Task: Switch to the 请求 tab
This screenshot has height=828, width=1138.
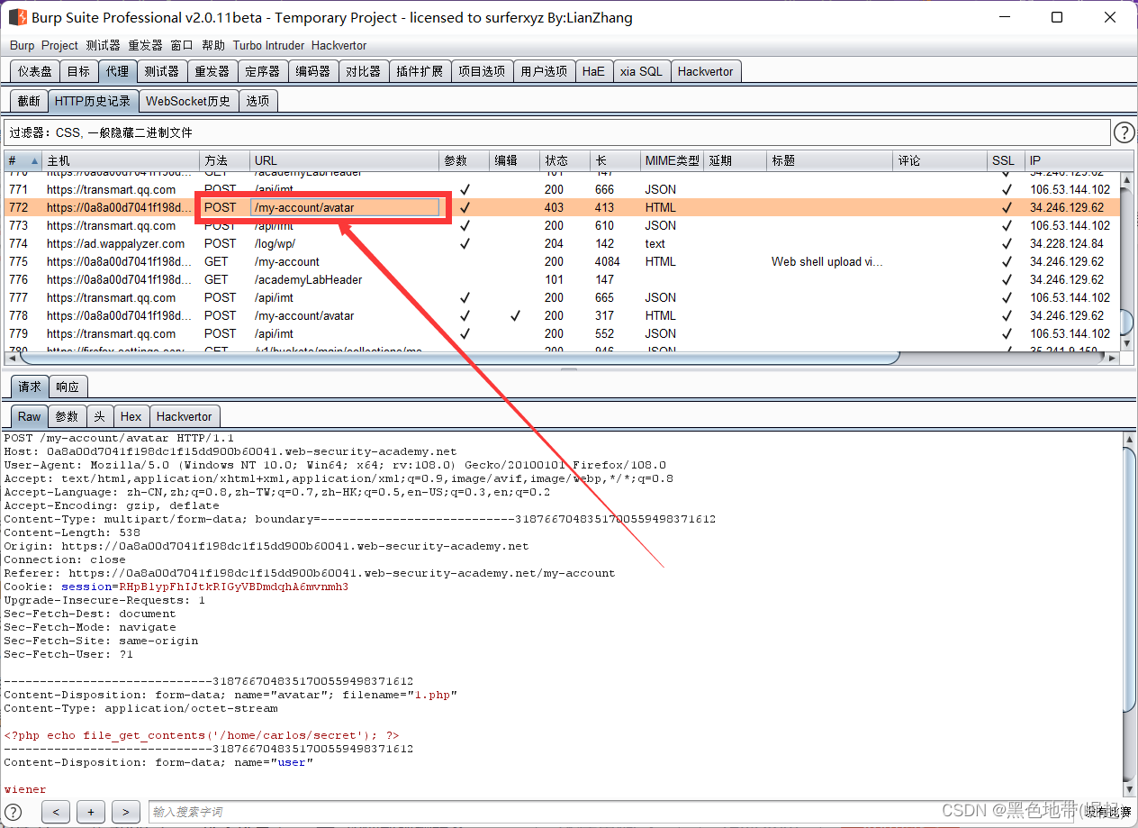Action: point(30,387)
